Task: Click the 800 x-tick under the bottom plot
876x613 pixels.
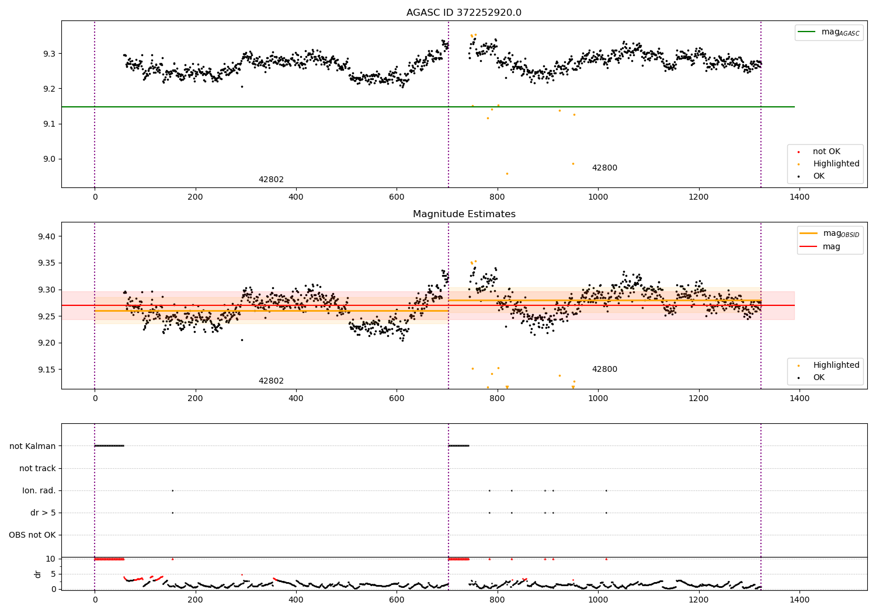Action: pyautogui.click(x=497, y=600)
